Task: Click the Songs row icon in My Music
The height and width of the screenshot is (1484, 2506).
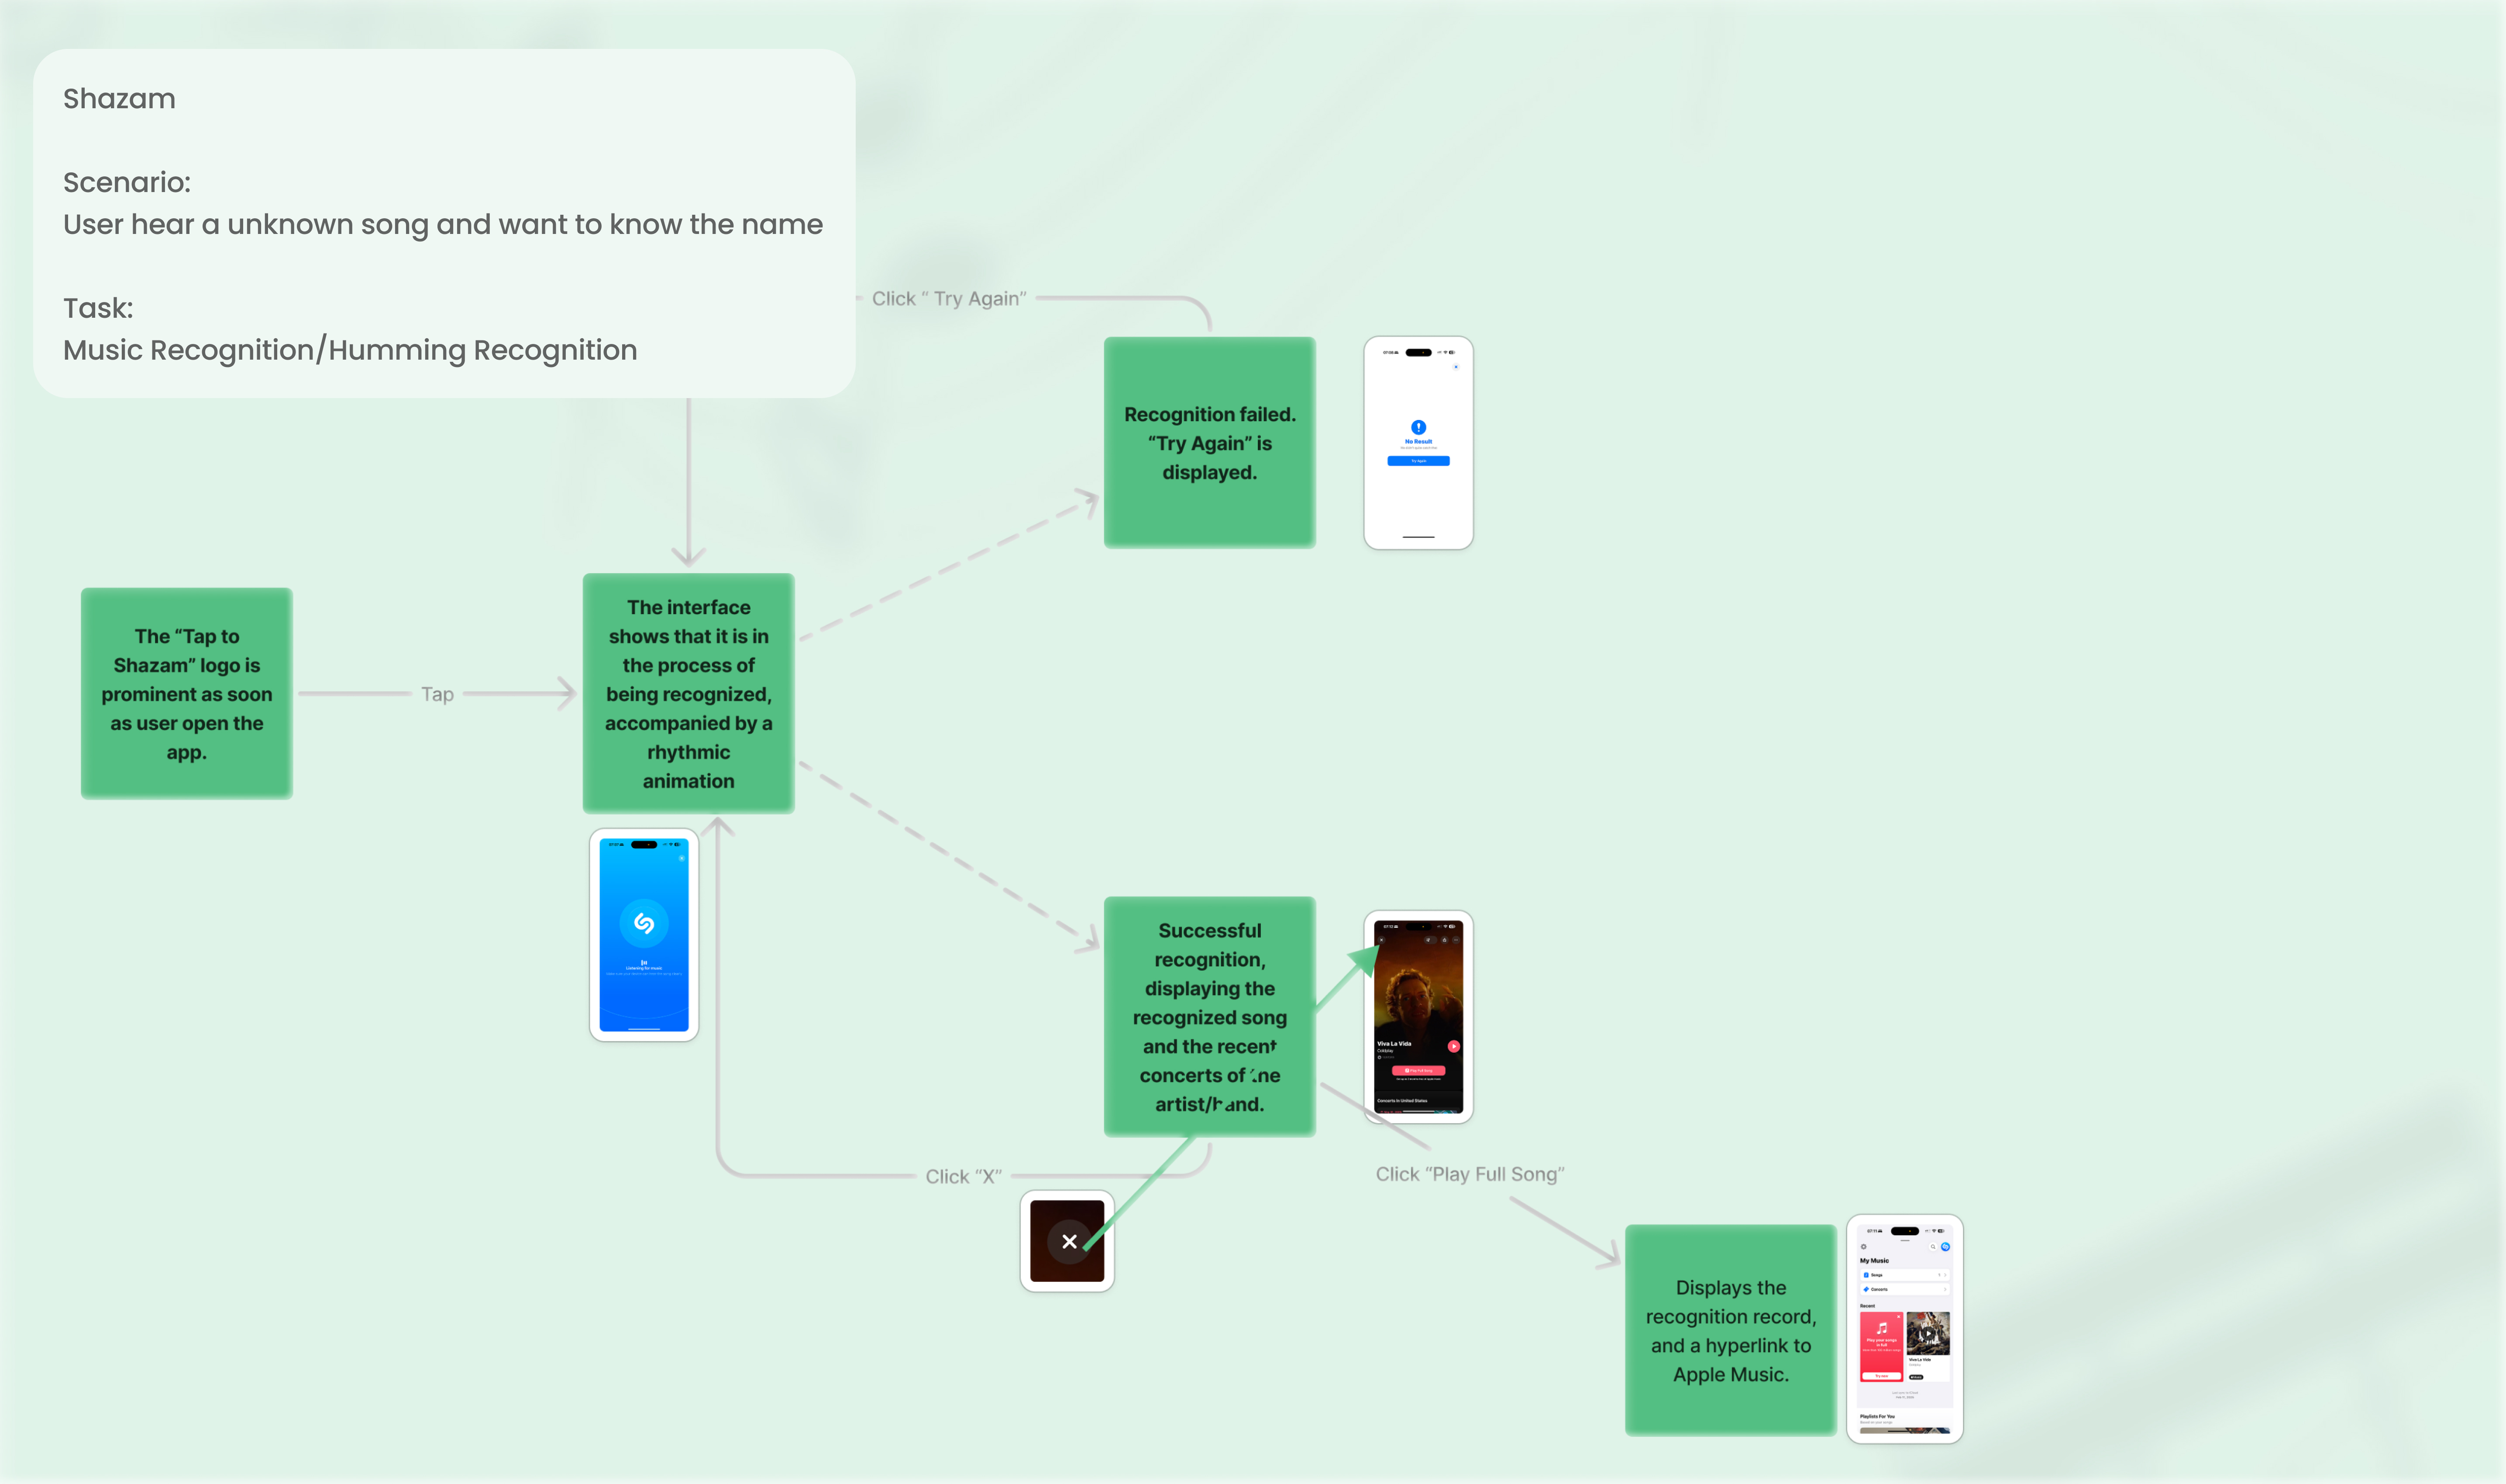Action: [x=1867, y=1275]
